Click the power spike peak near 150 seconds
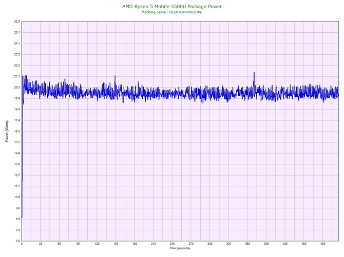Viewport: 344px width, 257px height. point(115,76)
